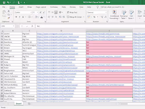This screenshot has width=145, height=109.
Task: Click the Insert Function fx icon
Action: 32,26
